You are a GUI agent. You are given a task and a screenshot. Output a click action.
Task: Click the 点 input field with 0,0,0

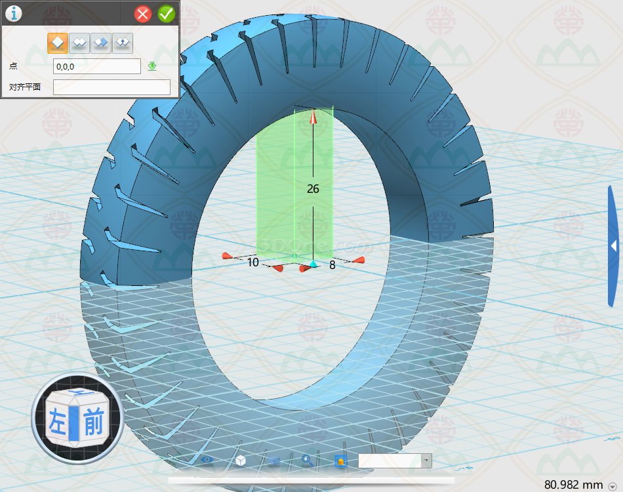[x=96, y=66]
